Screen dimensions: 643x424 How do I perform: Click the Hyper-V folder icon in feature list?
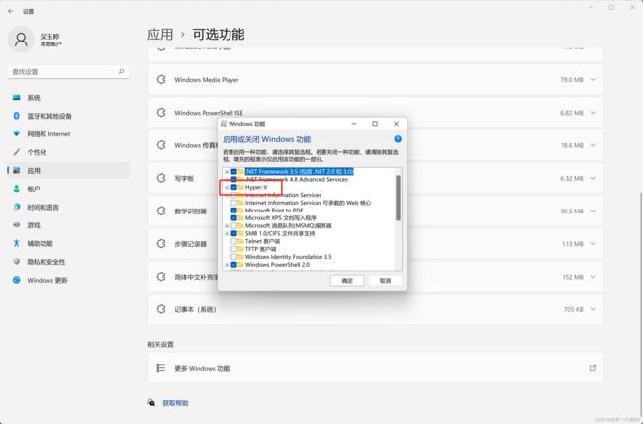(240, 187)
